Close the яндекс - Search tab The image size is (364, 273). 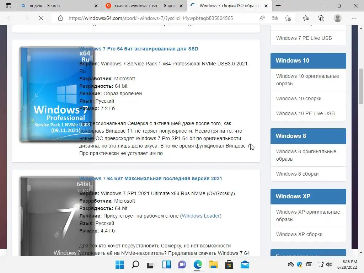96,6
